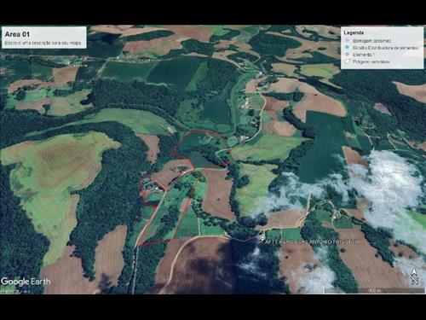426x320 pixels.
Task: Click the north arrow compass indicator
Action: [414, 276]
